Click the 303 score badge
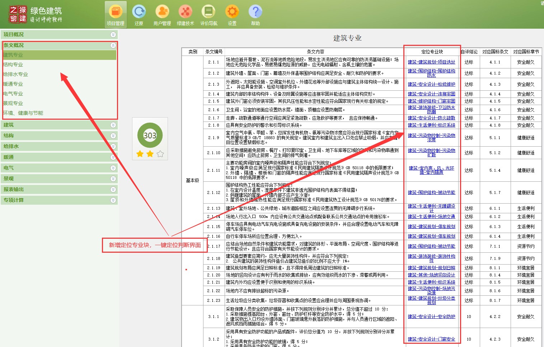This screenshot has height=347, width=544. click(150, 136)
